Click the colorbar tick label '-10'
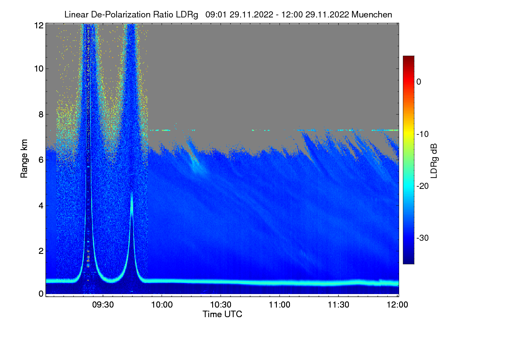Screen dimensions: 524x349 pyautogui.click(x=423, y=134)
